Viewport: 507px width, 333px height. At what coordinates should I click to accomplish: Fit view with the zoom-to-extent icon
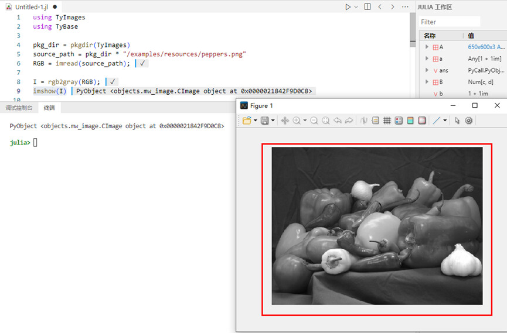pos(326,121)
